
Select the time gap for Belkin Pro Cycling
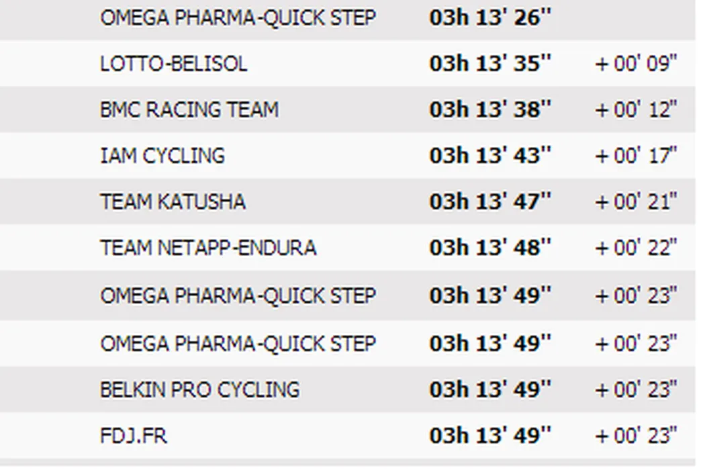pos(636,389)
